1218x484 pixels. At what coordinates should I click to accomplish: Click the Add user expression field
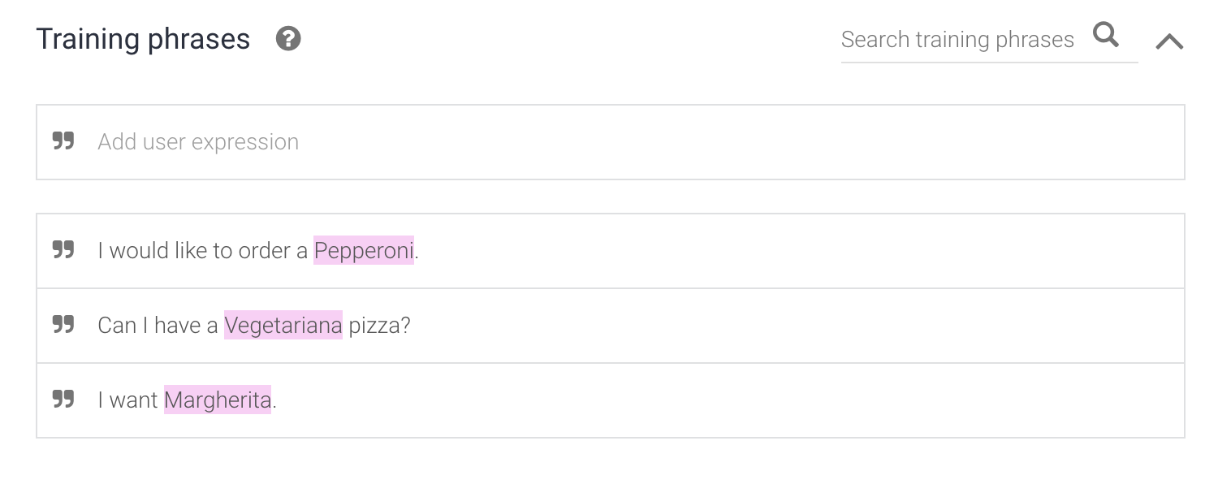[611, 142]
